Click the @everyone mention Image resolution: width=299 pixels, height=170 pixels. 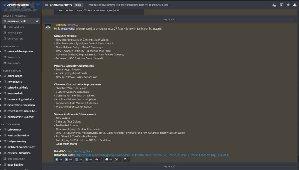coord(68,28)
